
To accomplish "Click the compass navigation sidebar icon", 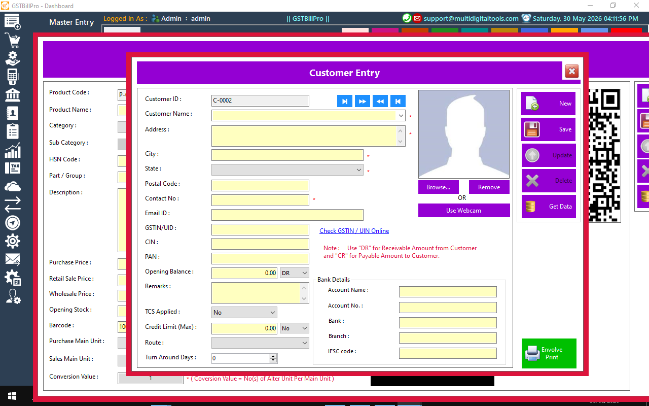I will click(x=13, y=223).
